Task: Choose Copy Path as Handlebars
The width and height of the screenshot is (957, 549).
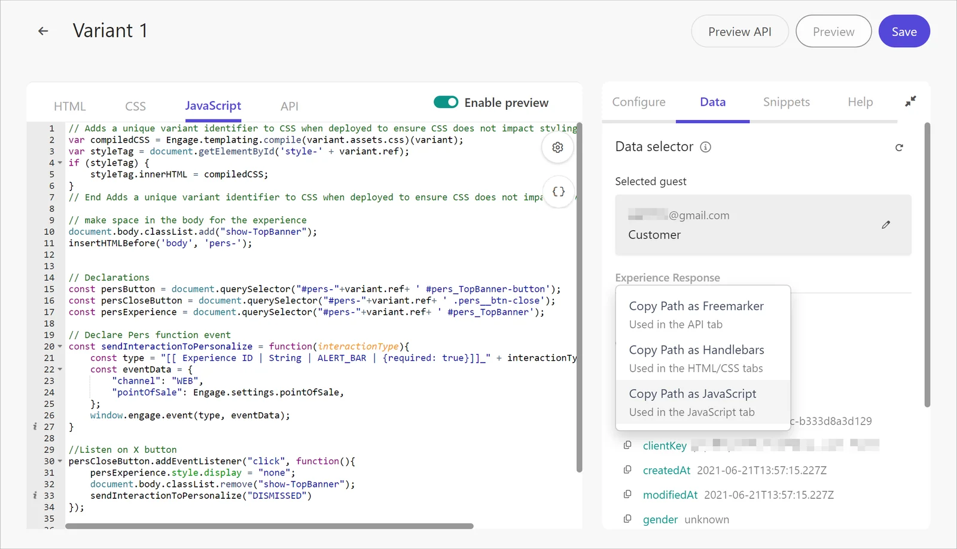Action: pos(703,358)
